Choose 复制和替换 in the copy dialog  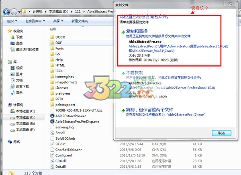137,31
